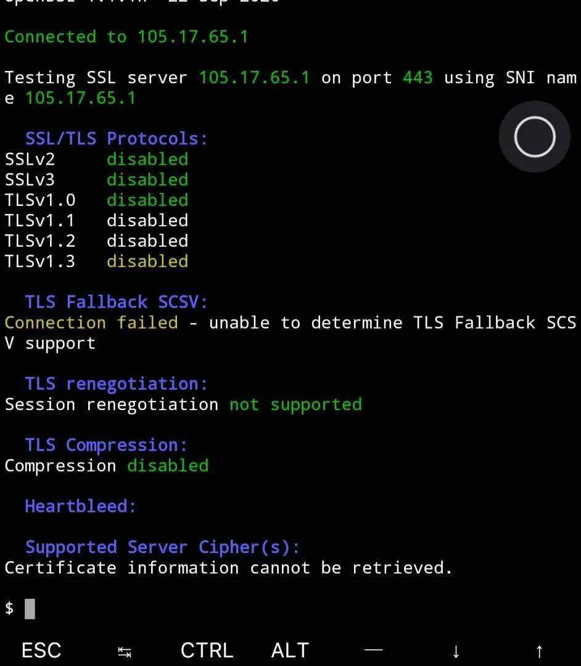Viewport: 581px width, 666px height.
Task: Select the 'TLS Fallback SCSV:' heading
Action: (x=117, y=302)
